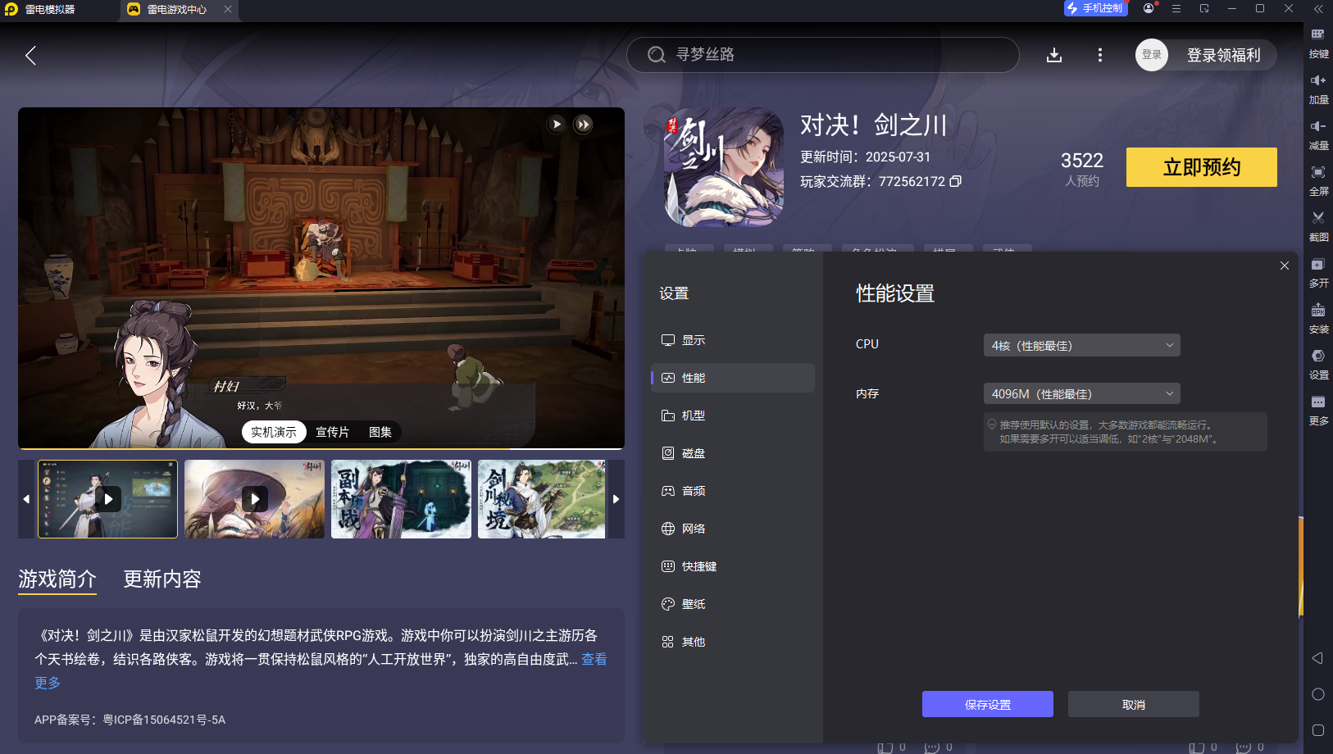Click the game icon 对决！剑之川

click(x=724, y=167)
